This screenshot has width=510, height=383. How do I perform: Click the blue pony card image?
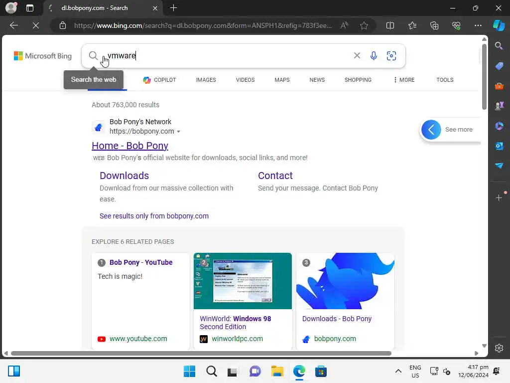[345, 281]
